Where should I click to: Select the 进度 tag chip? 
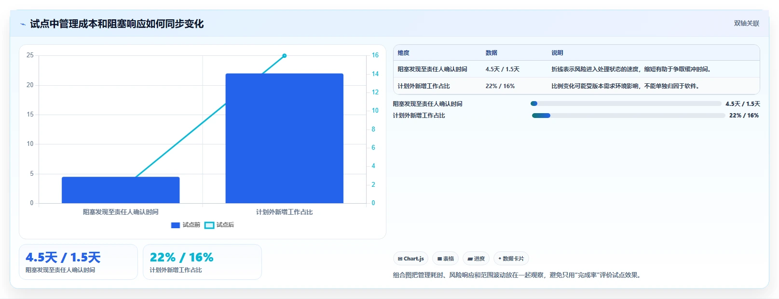(x=476, y=259)
